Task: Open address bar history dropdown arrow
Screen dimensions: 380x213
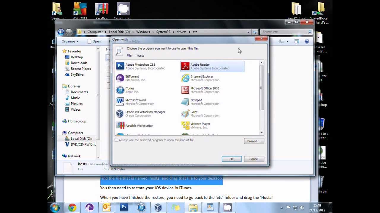Action: click(248, 32)
